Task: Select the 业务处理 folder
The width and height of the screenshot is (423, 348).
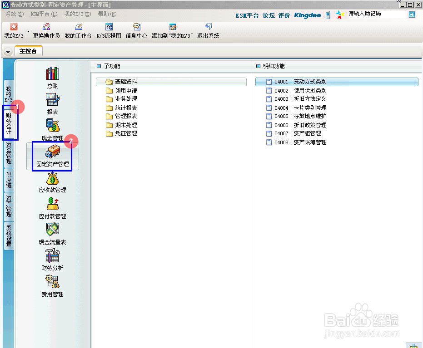Action: tap(121, 99)
